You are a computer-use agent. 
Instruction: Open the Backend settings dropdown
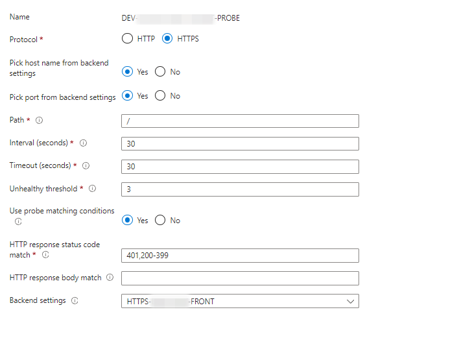coord(240,301)
